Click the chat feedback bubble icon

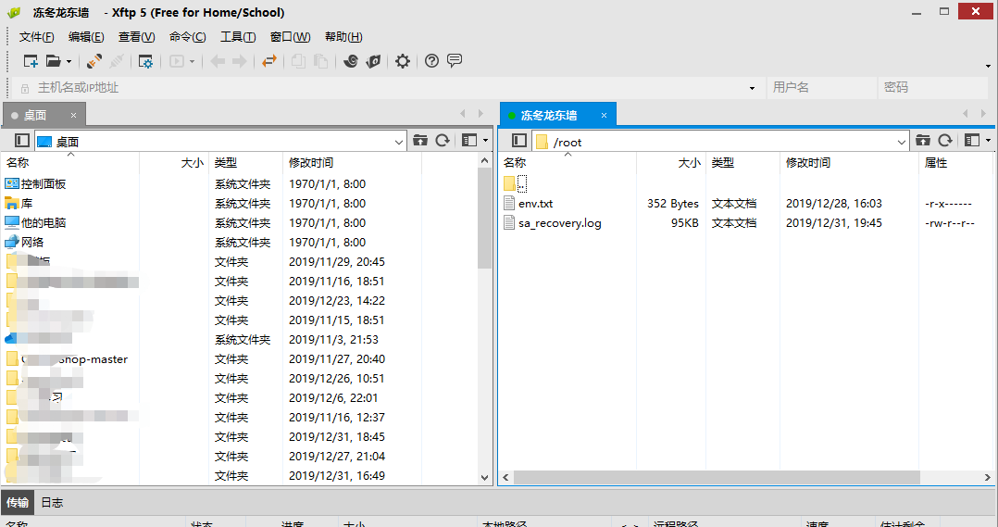click(454, 60)
